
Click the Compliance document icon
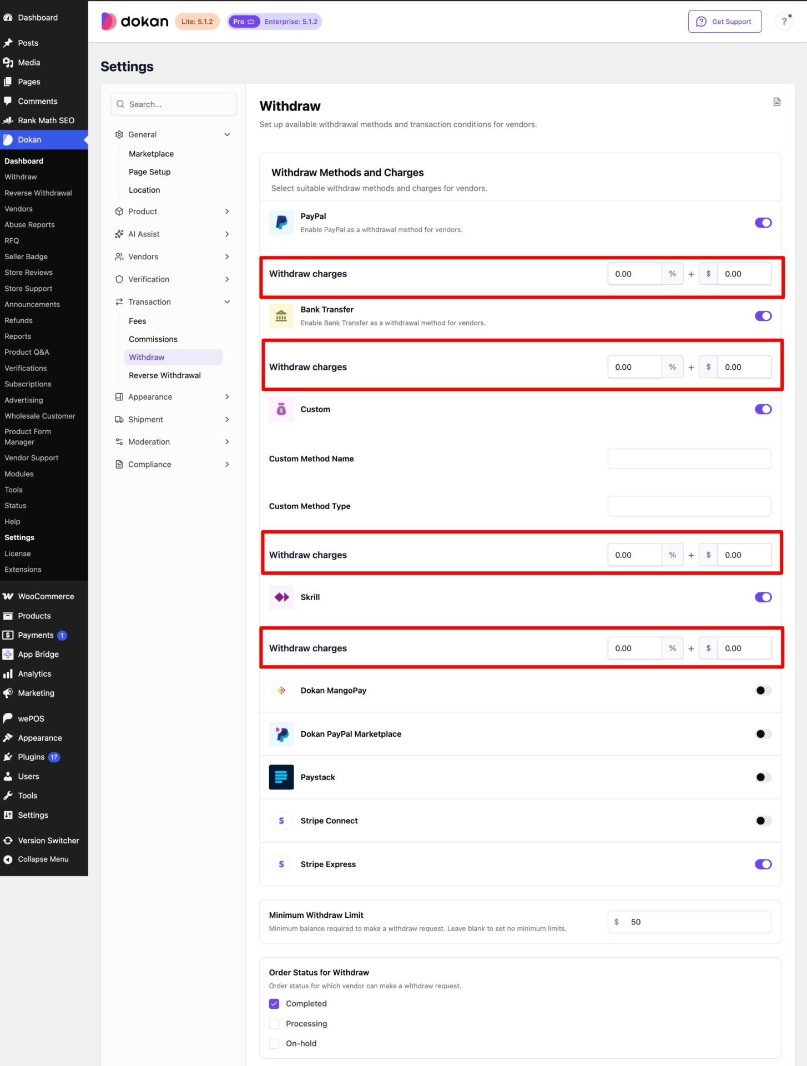click(x=119, y=464)
